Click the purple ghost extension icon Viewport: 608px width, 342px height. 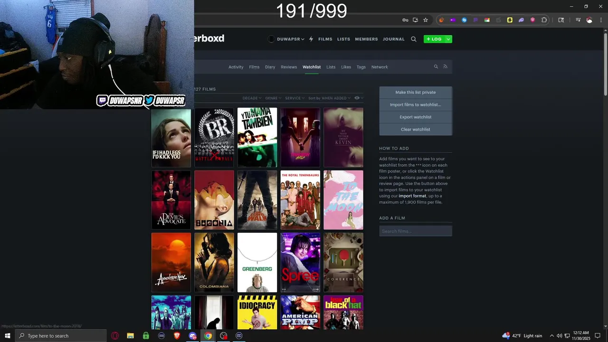(521, 20)
